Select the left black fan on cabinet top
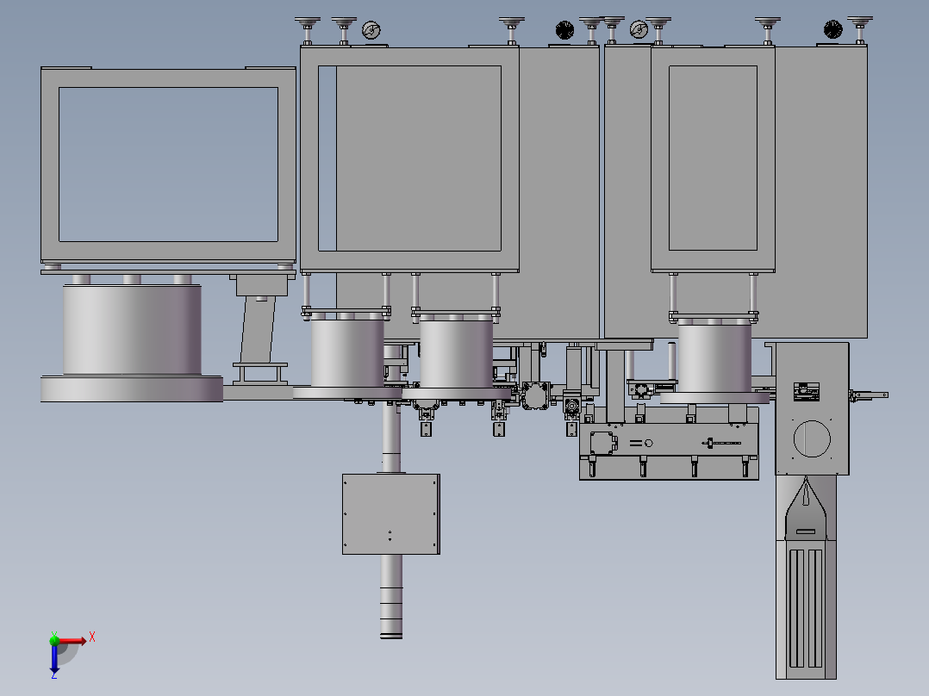The width and height of the screenshot is (929, 696). point(564,30)
